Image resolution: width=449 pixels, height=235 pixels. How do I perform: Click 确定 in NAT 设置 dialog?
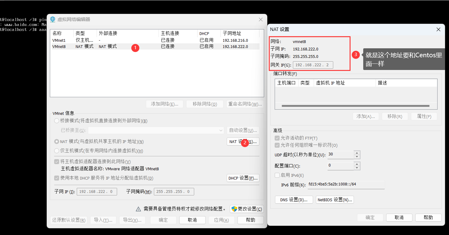[x=370, y=218]
